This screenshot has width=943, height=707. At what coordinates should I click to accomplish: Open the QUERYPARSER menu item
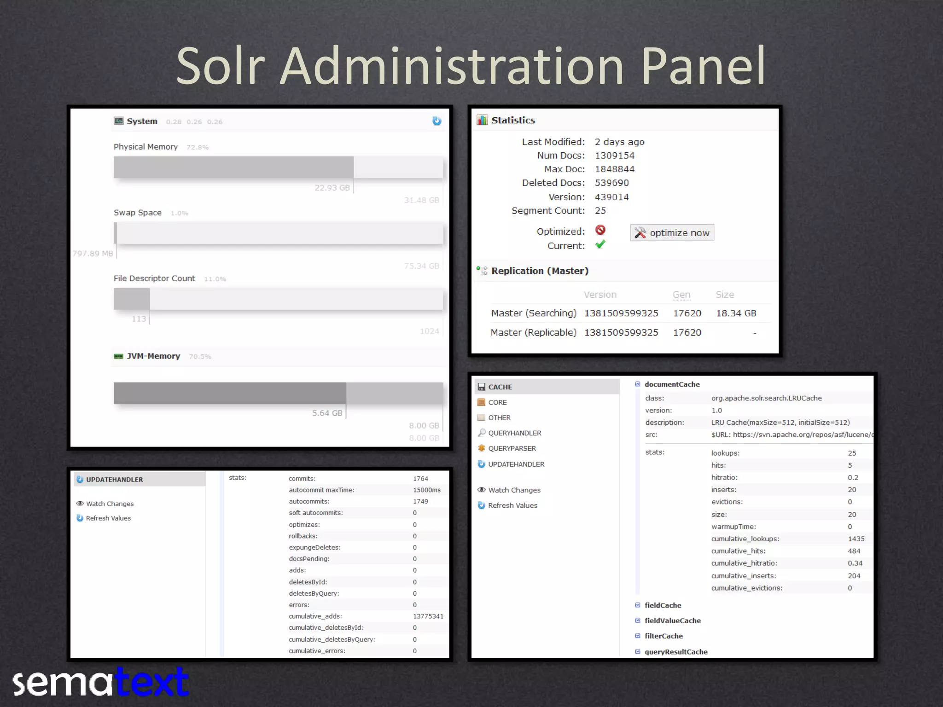[x=512, y=448]
